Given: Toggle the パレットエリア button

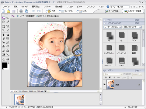Looking at the screenshot, I should point(131,107).
